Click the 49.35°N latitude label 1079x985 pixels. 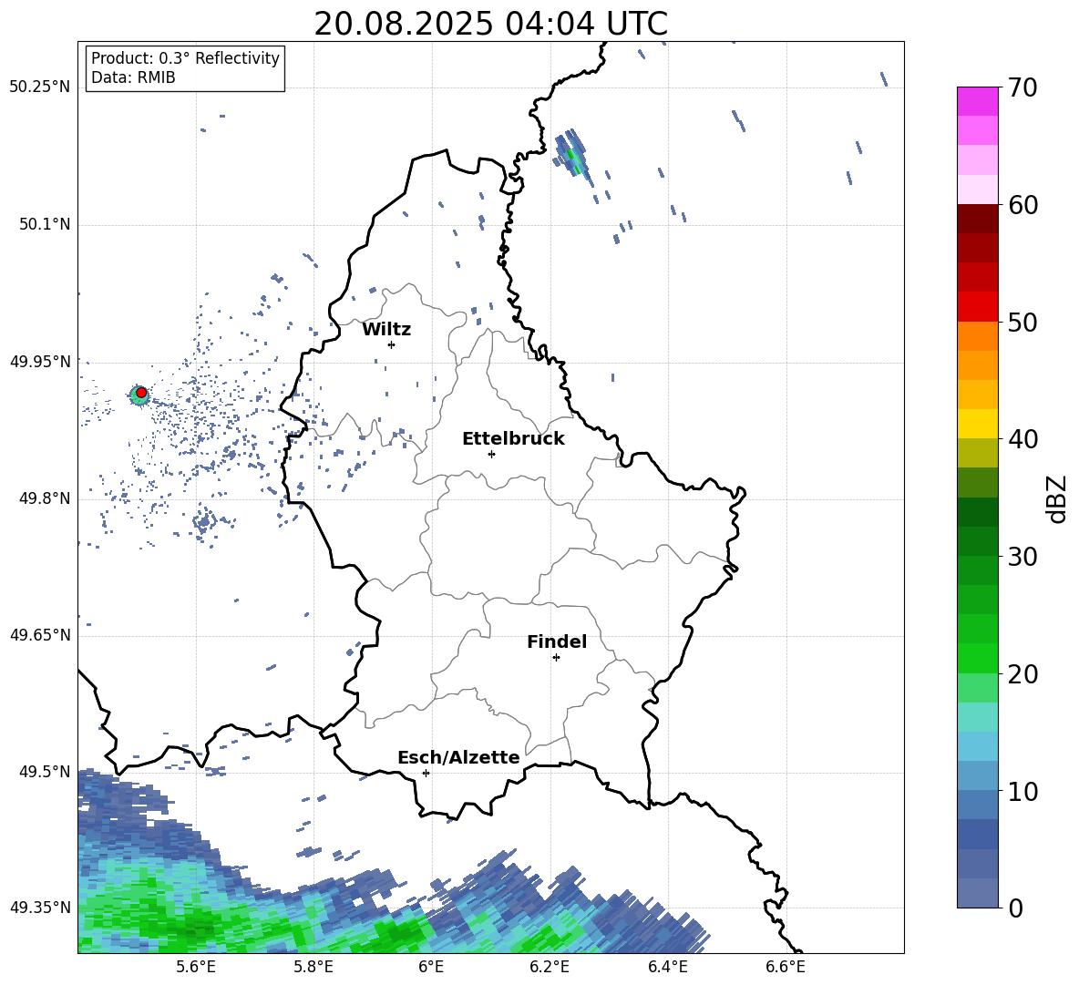coord(40,908)
